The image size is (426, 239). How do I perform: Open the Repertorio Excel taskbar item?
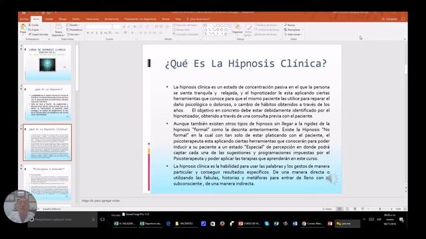point(150,224)
